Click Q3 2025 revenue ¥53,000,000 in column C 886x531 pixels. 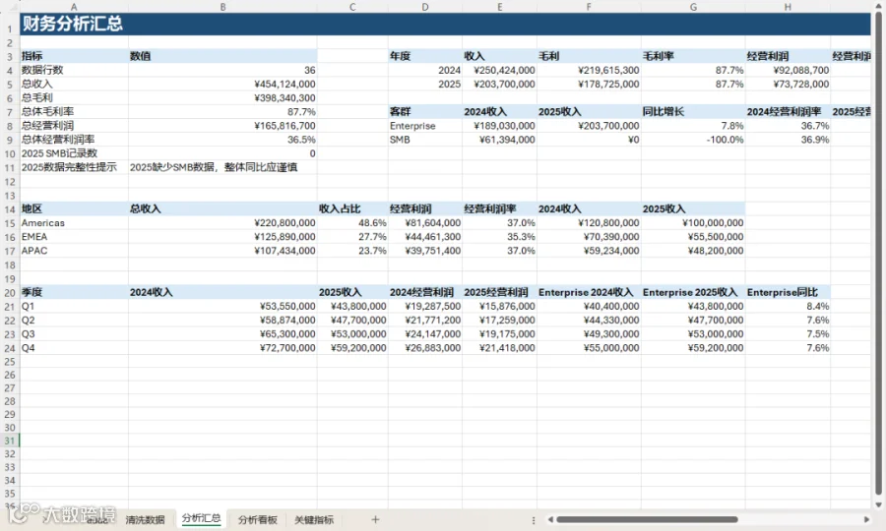click(x=352, y=334)
